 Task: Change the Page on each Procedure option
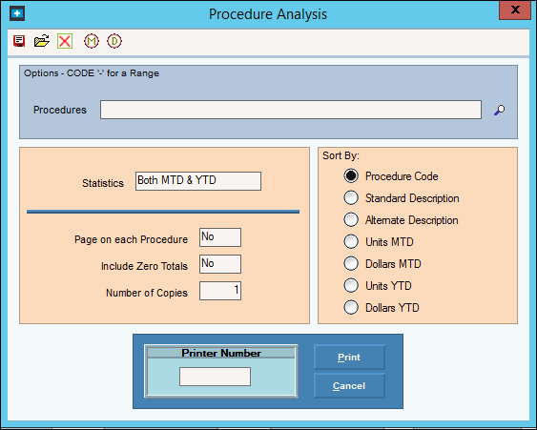point(220,237)
